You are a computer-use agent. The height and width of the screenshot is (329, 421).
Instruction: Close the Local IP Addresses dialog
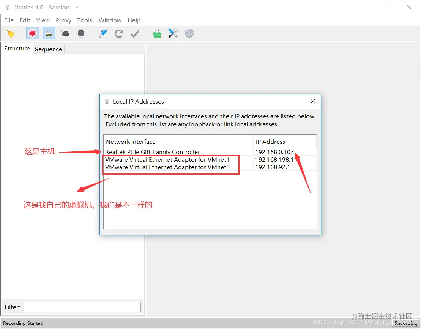[313, 101]
